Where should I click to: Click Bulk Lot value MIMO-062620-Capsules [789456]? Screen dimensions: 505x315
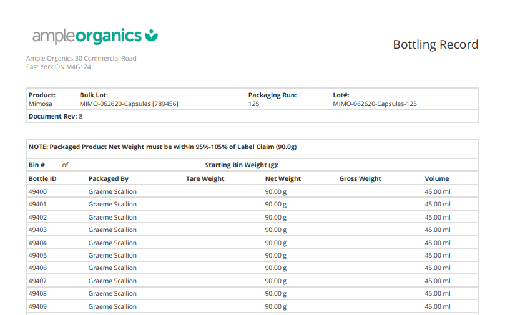coord(129,104)
